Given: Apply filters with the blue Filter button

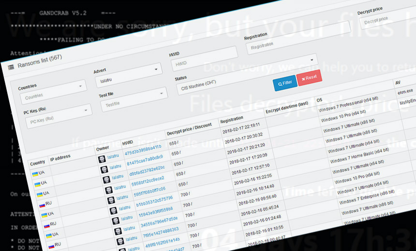Looking at the screenshot, I should point(285,83).
